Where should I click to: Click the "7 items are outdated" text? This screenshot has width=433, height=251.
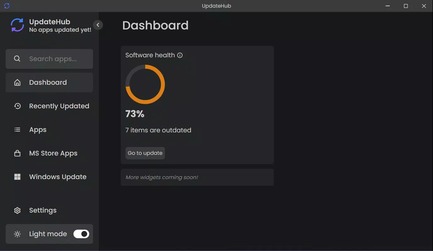pos(158,130)
